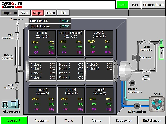Click Probe 10 temperature reading
The image size is (166, 125).
pos(109,69)
